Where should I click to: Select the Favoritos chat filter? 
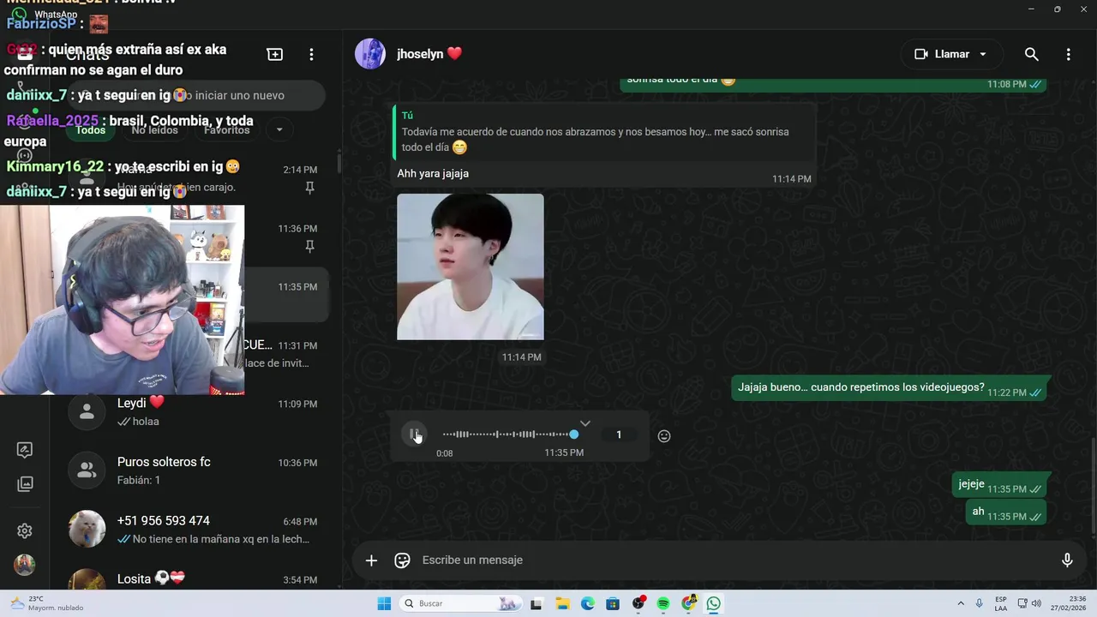[227, 130]
